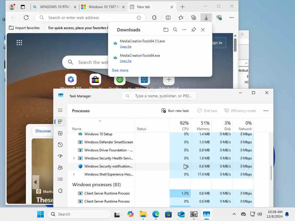This screenshot has height=221, width=295.
Task: Open file for MediaCreationToolx64.exe
Action: point(126,61)
